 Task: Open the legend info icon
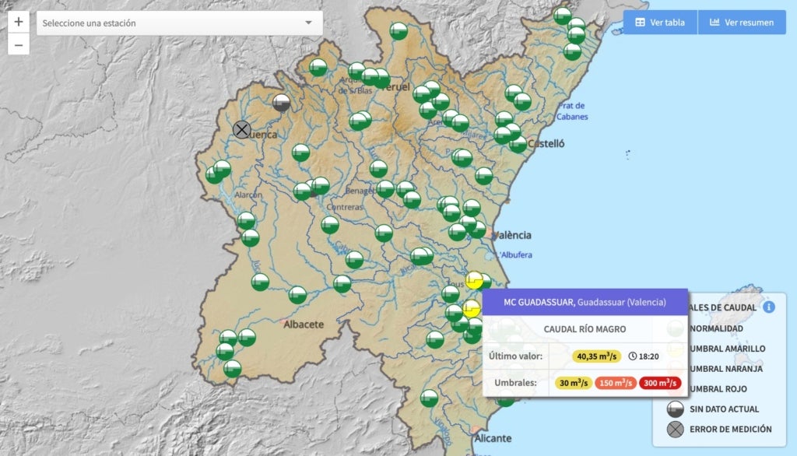(769, 307)
